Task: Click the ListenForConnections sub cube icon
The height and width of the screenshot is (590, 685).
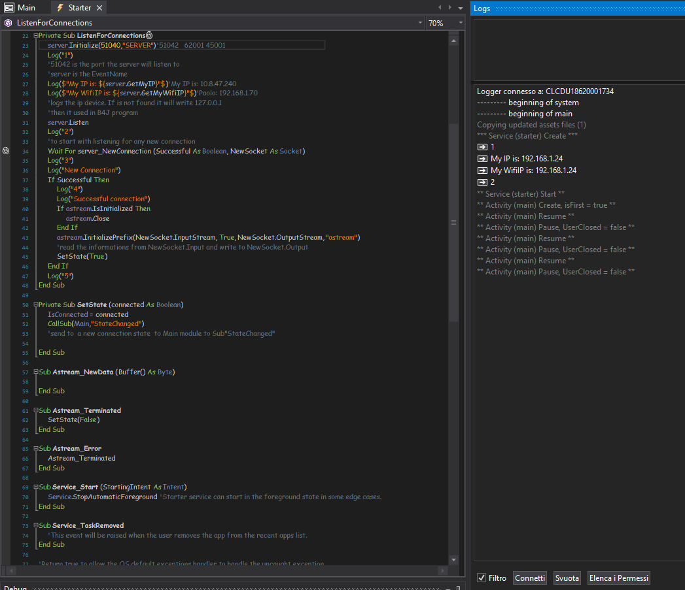Action: (8, 23)
